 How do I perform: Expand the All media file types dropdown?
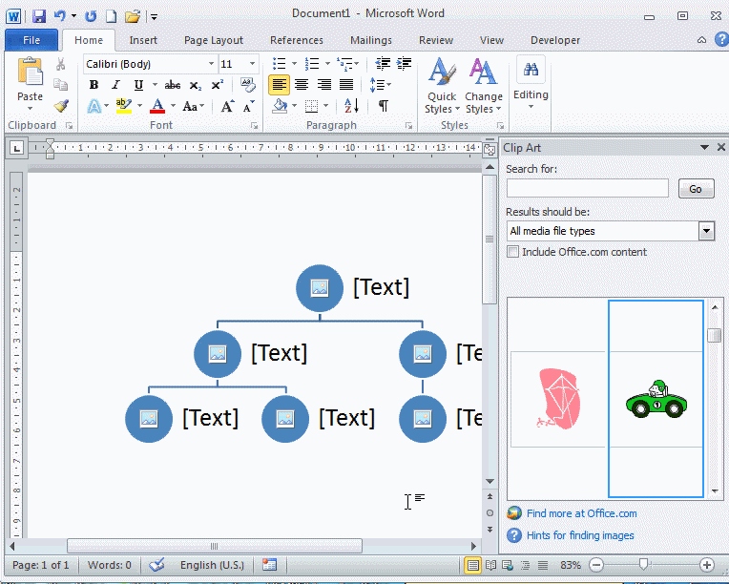pyautogui.click(x=706, y=231)
